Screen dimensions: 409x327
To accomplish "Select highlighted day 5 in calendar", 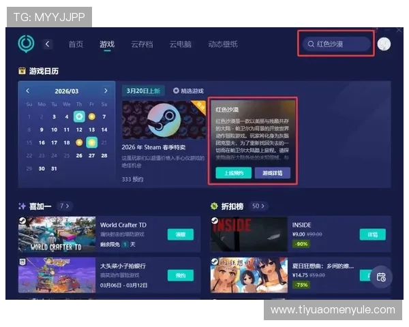I will [79, 116].
